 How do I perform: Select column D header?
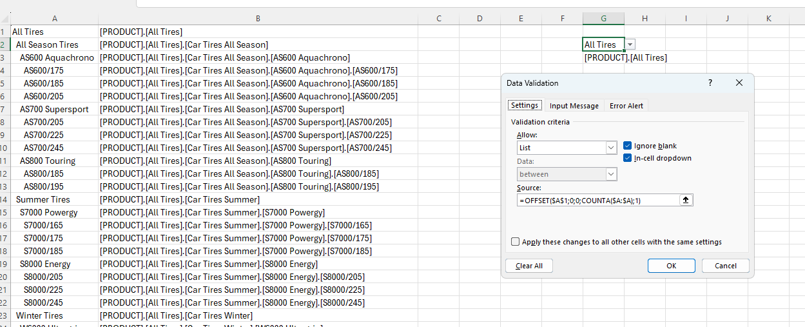click(480, 19)
